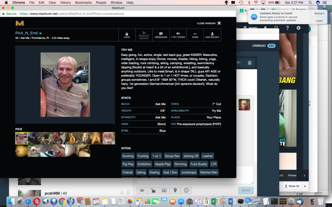The height and width of the screenshot is (207, 332).
Task: Open Finder from the Dock
Action: pos(11,201)
